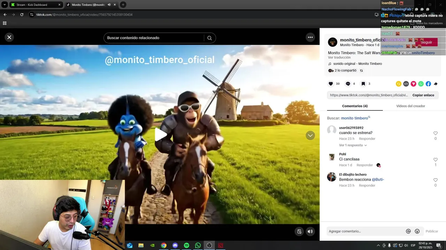Repost with the yellow repost icon
The image size is (446, 250).
tap(399, 84)
